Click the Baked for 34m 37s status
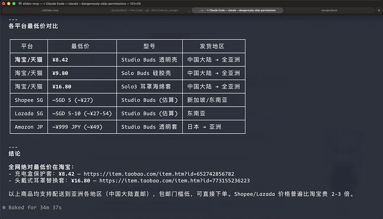This screenshot has width=383, height=219. coord(35,207)
